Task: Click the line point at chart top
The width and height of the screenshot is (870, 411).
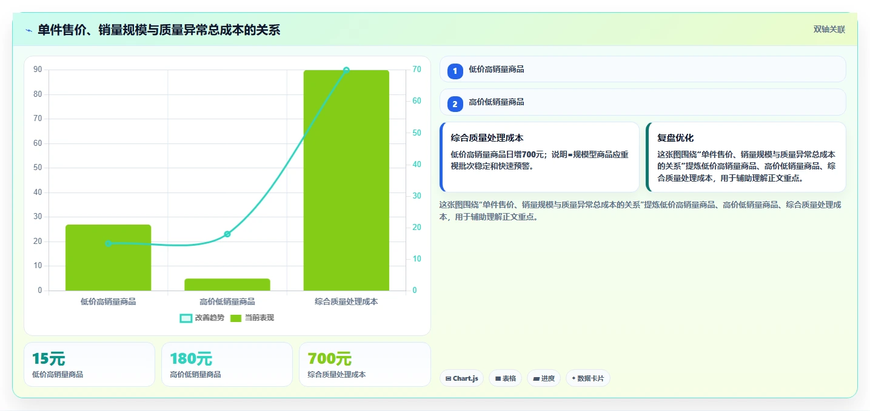Action: [346, 70]
